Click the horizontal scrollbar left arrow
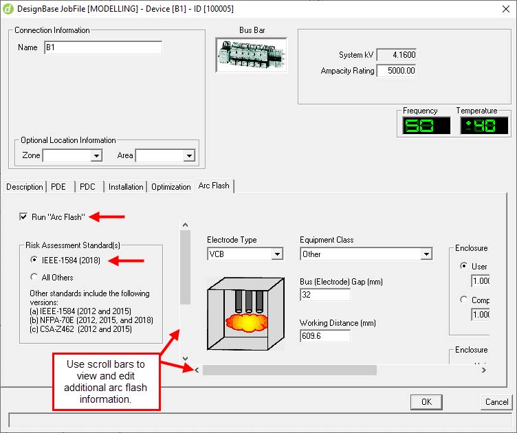The height and width of the screenshot is (433, 517). click(x=197, y=370)
